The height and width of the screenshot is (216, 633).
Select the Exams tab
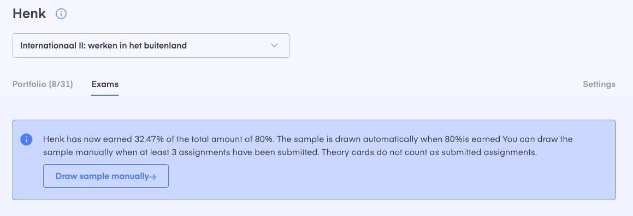[105, 84]
